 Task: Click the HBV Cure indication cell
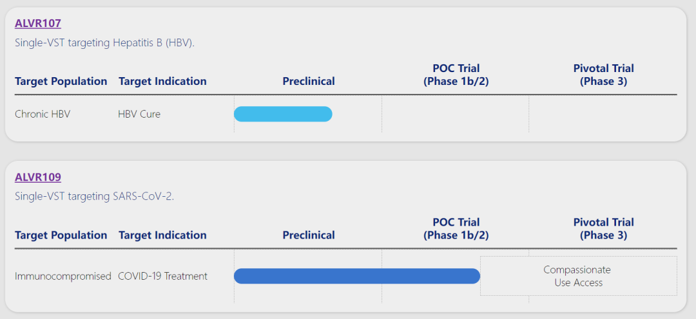139,114
